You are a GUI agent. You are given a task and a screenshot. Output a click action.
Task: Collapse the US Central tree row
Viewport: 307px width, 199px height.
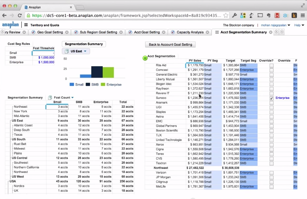click(x=10, y=158)
